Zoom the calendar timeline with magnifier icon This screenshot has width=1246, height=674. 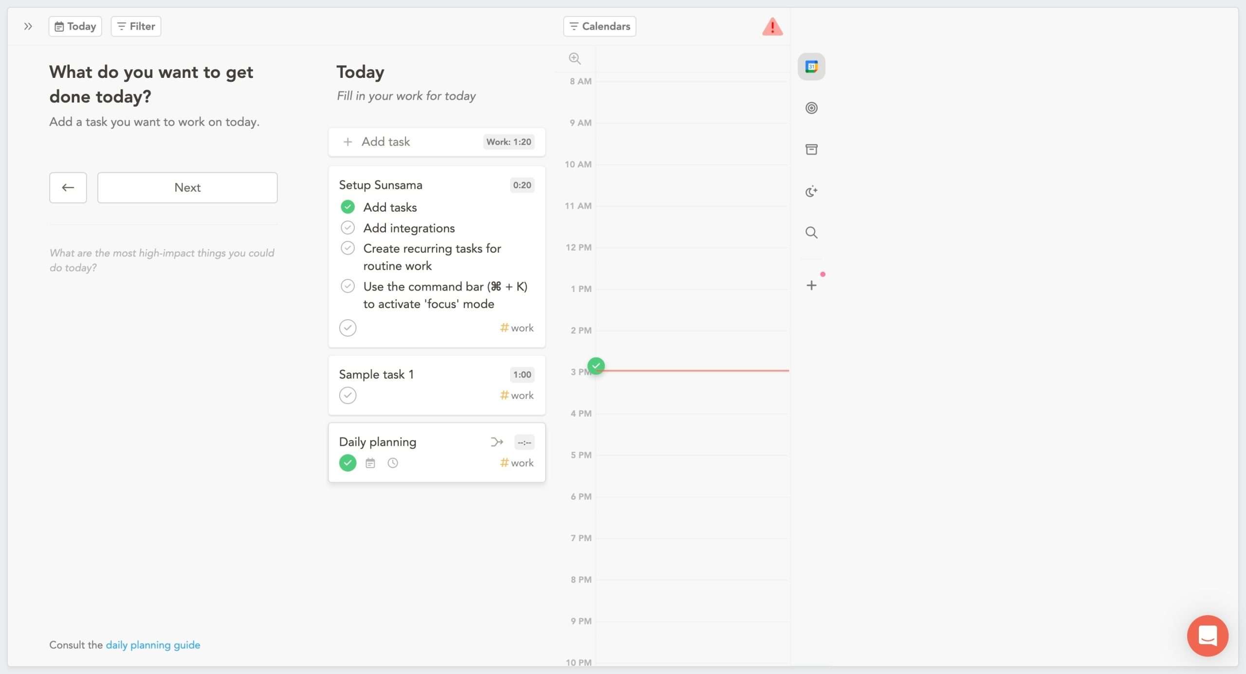coord(574,58)
